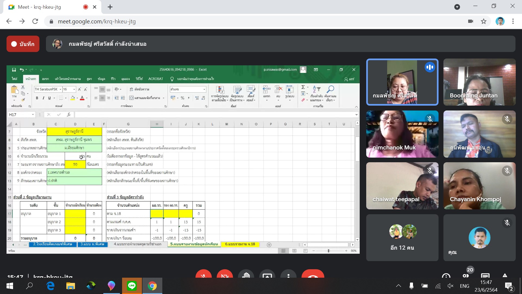
Task: Open LINE from the Windows taskbar
Action: click(132, 286)
